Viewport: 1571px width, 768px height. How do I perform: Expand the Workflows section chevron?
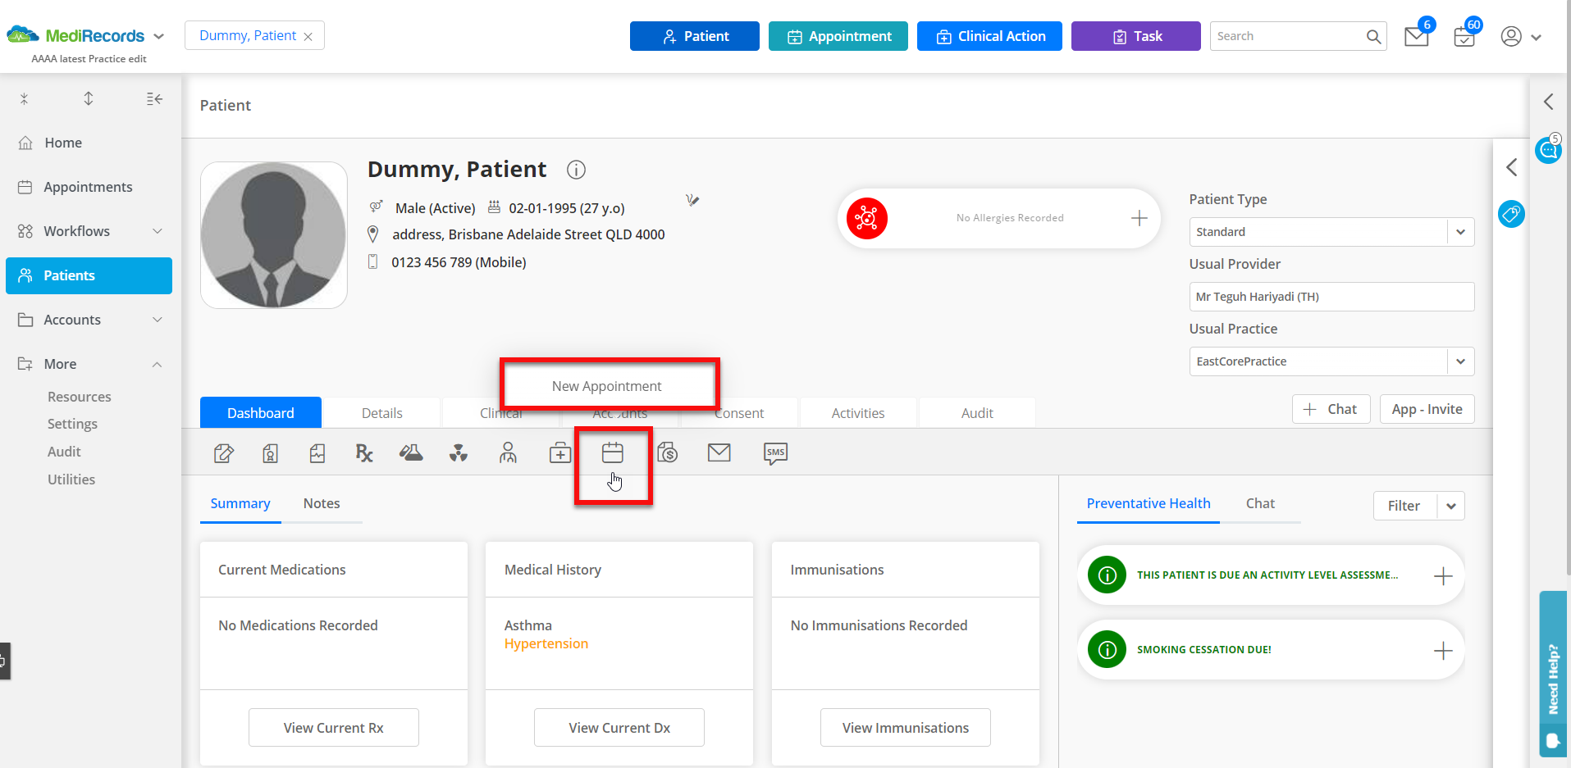[158, 231]
